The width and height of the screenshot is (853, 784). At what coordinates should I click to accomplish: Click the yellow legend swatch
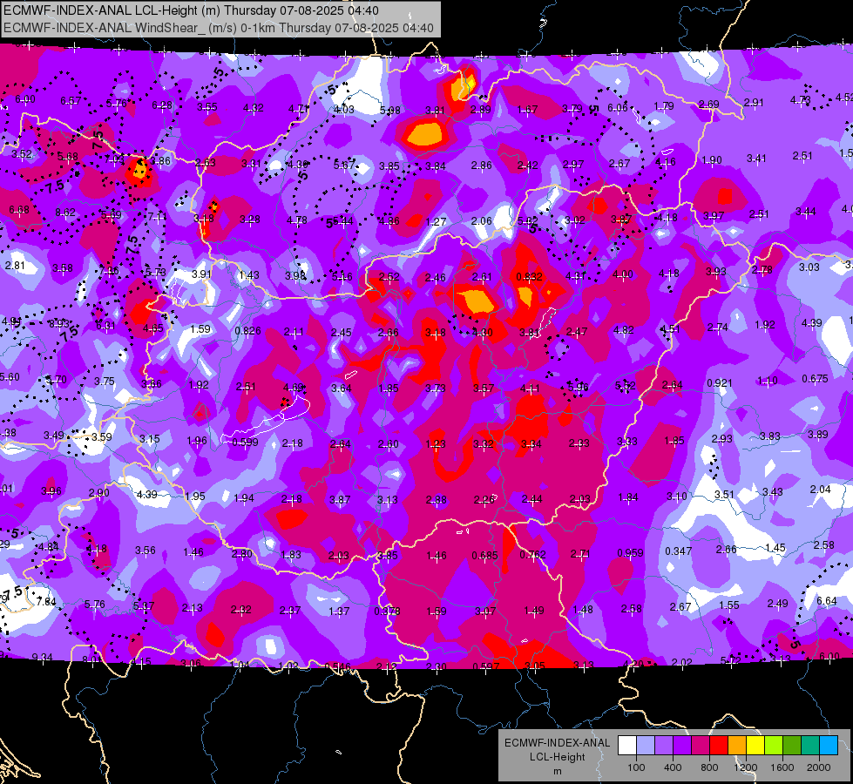(755, 746)
